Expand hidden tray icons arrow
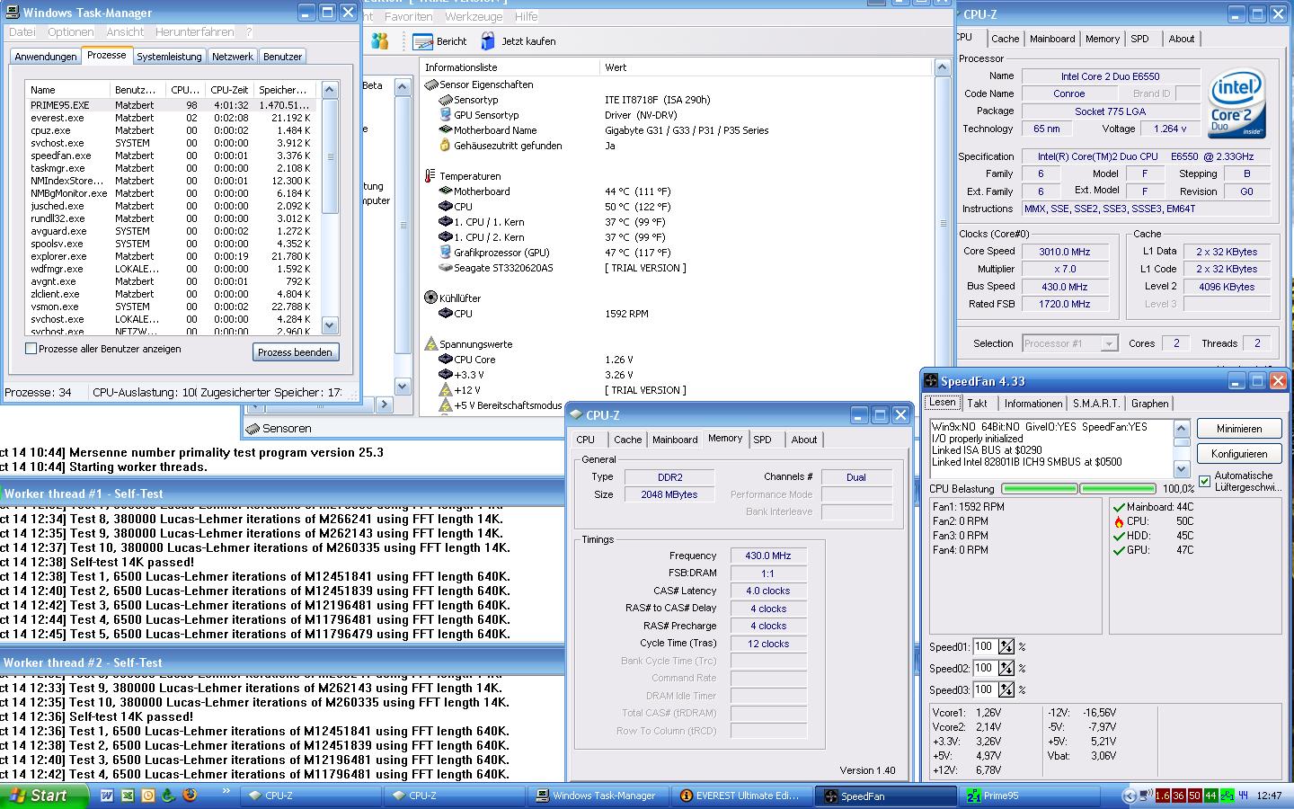The image size is (1294, 809). click(x=1130, y=796)
